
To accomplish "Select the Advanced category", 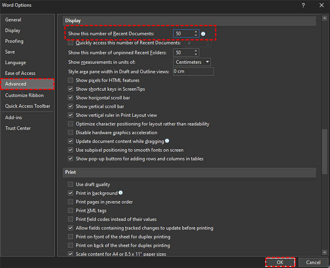I will click(27, 84).
